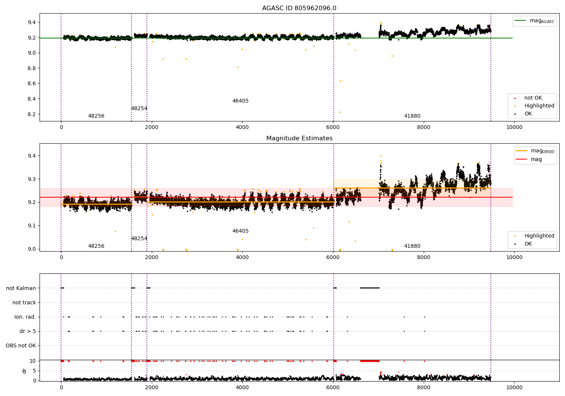565x396 pixels.
Task: Click OBSID label 48256 in top plot
Action: [96, 116]
